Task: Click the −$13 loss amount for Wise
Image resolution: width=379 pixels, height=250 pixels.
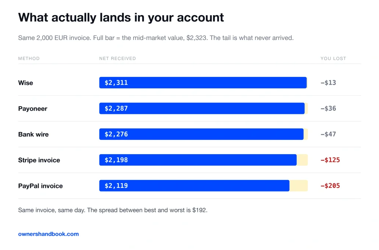Action: point(328,82)
